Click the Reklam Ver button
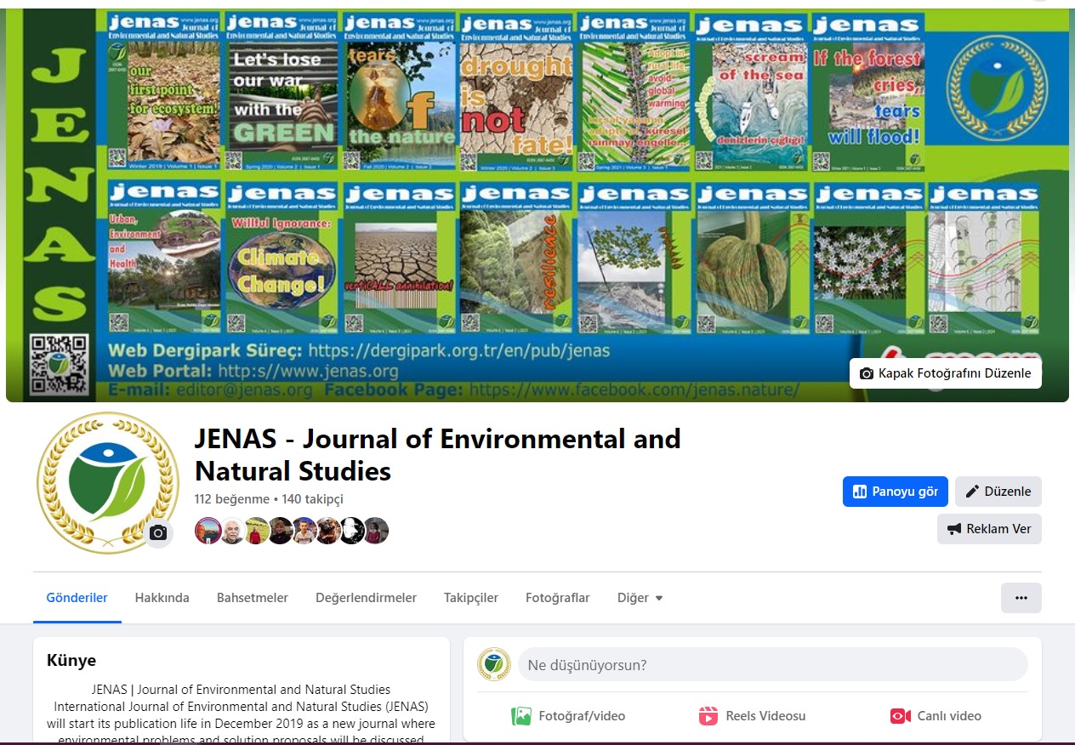Image resolution: width=1075 pixels, height=745 pixels. [x=989, y=529]
